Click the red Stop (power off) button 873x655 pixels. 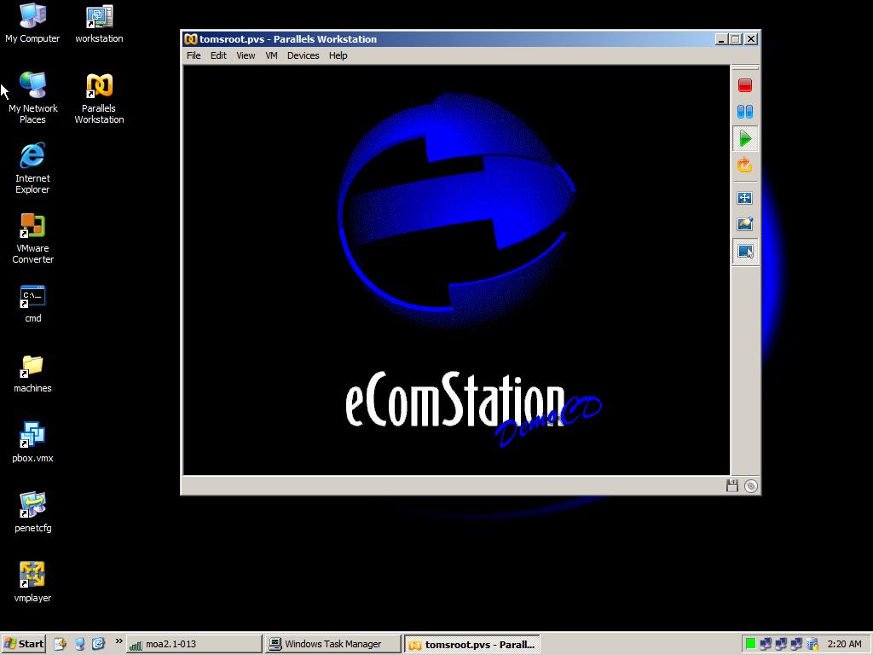point(744,85)
